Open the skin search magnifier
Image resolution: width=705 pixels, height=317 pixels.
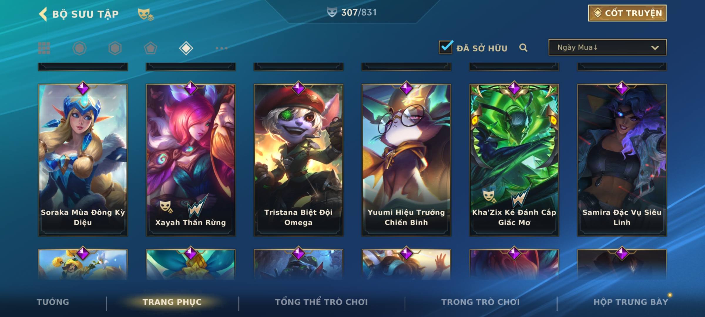coord(523,48)
